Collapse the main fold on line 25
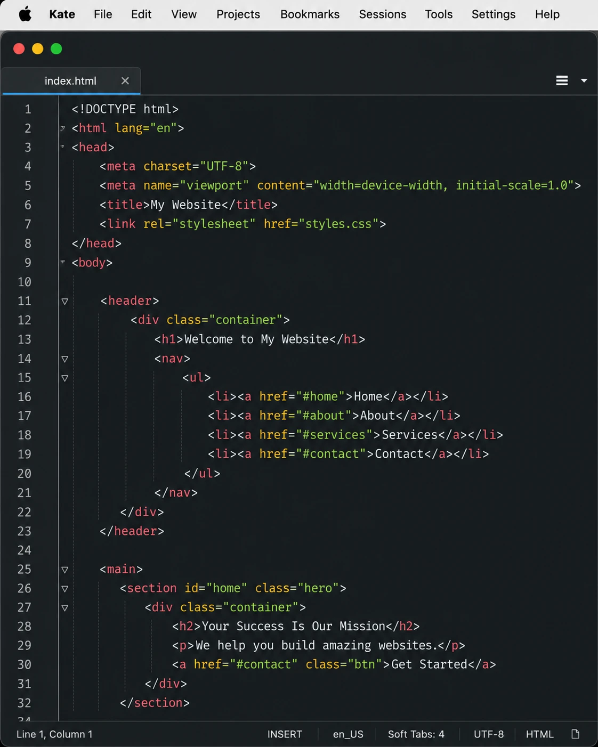This screenshot has height=747, width=598. [64, 570]
